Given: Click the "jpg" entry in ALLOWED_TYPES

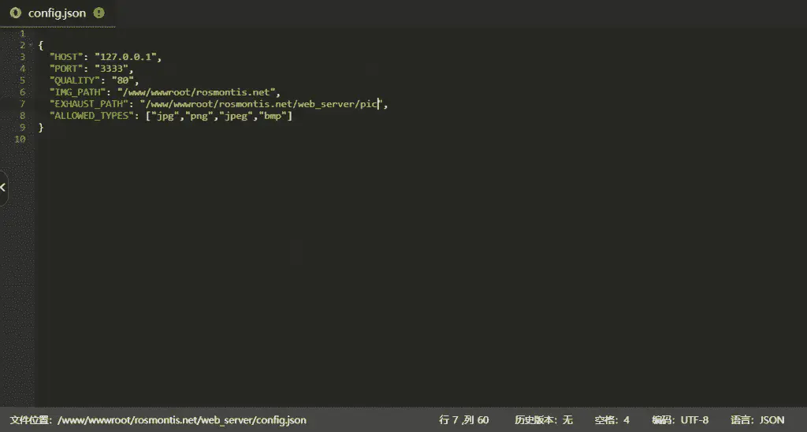Looking at the screenshot, I should tap(165, 117).
